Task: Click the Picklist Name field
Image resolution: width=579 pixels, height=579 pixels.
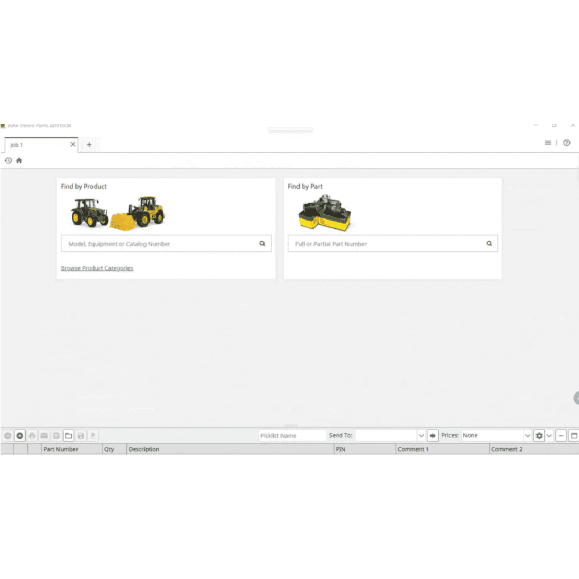Action: click(x=292, y=436)
